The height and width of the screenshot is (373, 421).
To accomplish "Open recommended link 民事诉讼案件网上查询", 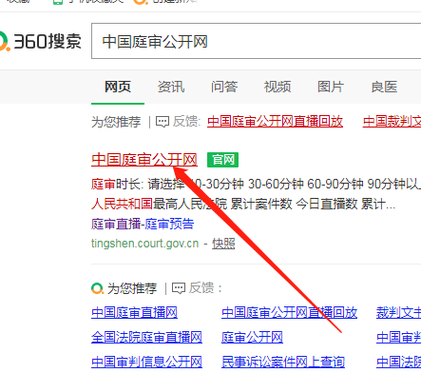I will (283, 362).
